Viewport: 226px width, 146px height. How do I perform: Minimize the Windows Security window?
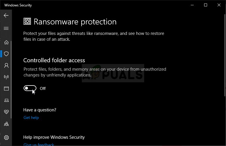pyautogui.click(x=192, y=5)
